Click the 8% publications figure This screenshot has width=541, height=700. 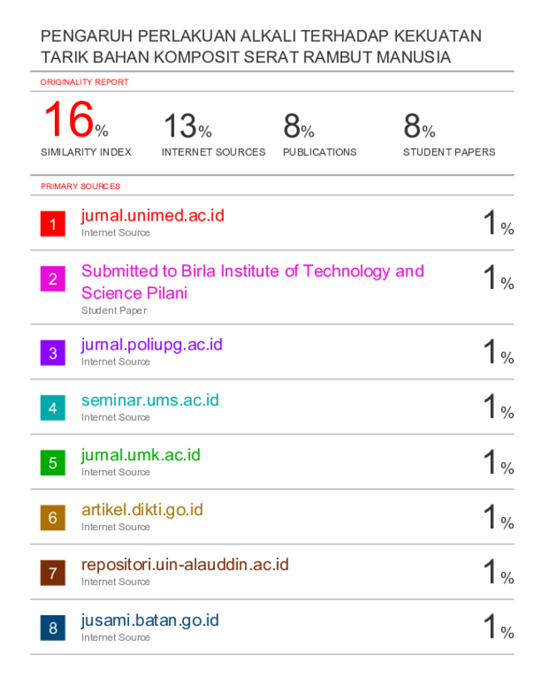click(299, 126)
